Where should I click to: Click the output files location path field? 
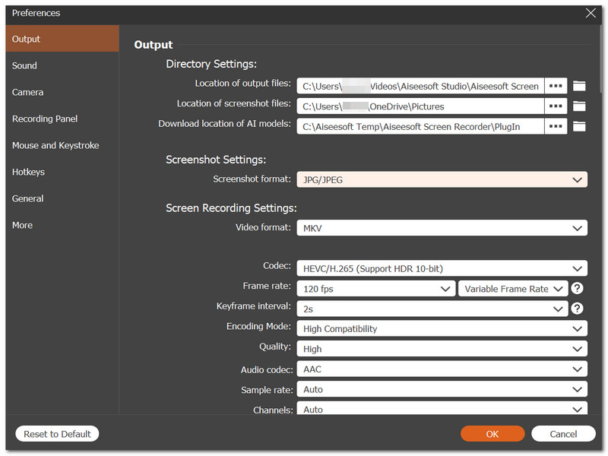coord(420,86)
